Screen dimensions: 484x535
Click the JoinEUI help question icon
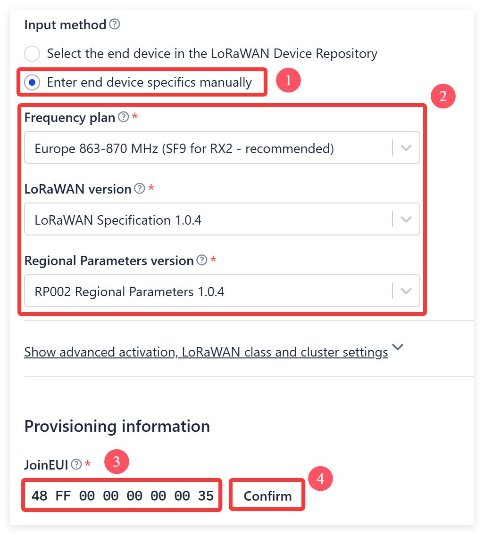pos(76,464)
